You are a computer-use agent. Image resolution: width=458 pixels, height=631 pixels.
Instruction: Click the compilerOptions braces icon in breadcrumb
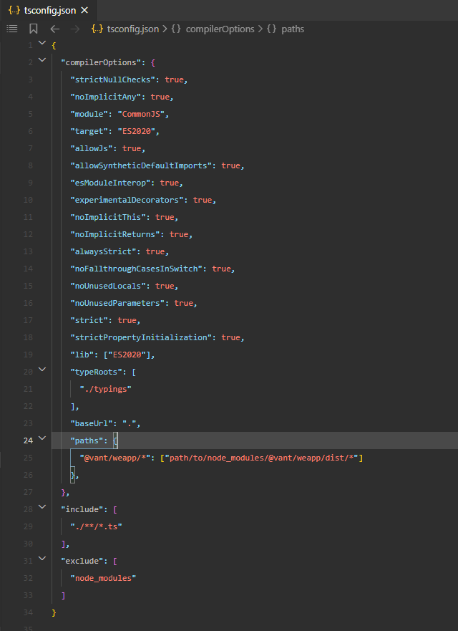[x=176, y=29]
